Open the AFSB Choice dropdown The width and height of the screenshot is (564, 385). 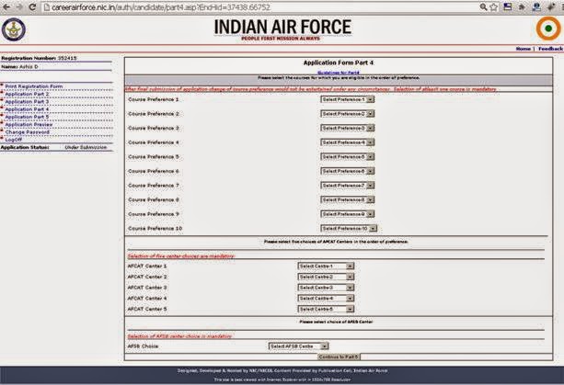click(x=298, y=346)
